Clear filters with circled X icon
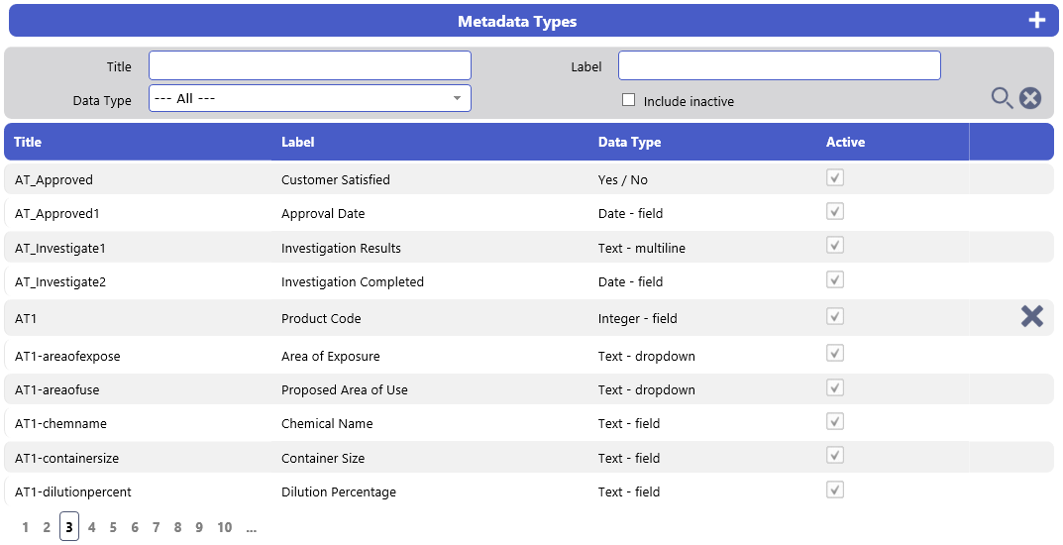The width and height of the screenshot is (1063, 545). click(1030, 98)
